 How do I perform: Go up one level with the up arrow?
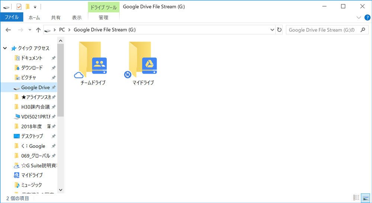point(38,30)
